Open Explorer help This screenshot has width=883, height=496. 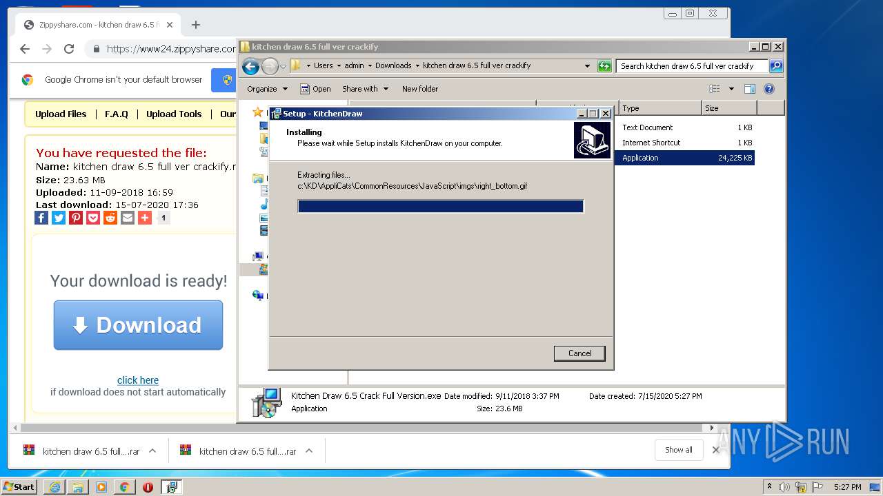tap(769, 89)
